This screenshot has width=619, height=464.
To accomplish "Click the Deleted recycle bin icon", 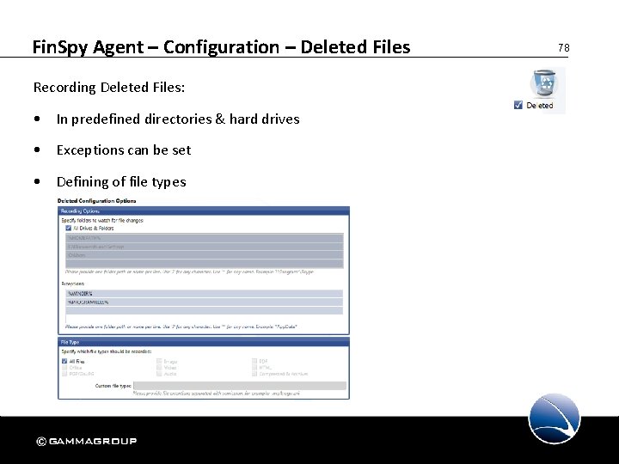I will click(x=544, y=82).
